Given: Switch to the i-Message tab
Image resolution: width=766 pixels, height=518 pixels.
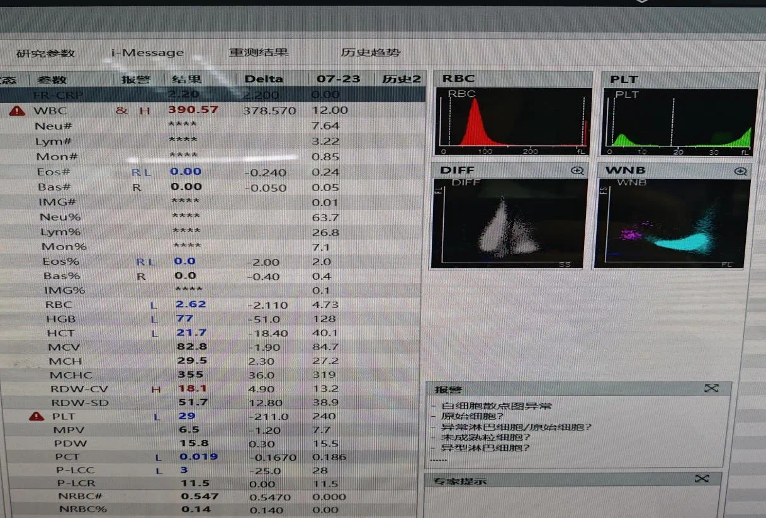Looking at the screenshot, I should [148, 53].
